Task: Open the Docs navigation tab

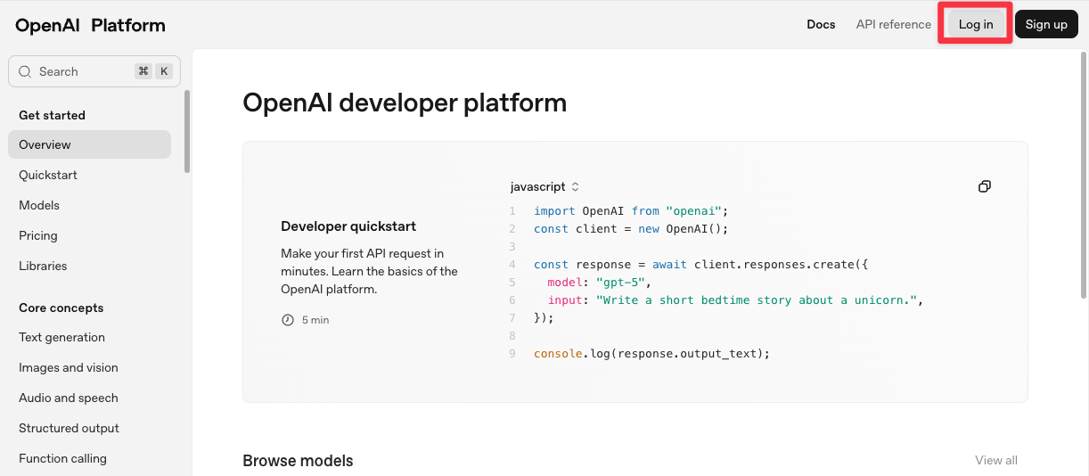Action: tap(821, 24)
